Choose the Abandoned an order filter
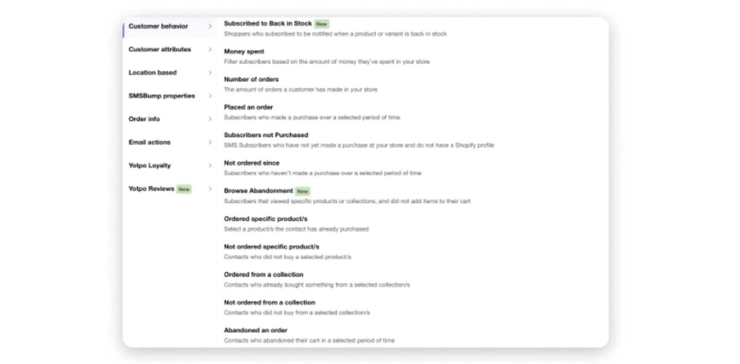The height and width of the screenshot is (364, 740). (x=255, y=330)
